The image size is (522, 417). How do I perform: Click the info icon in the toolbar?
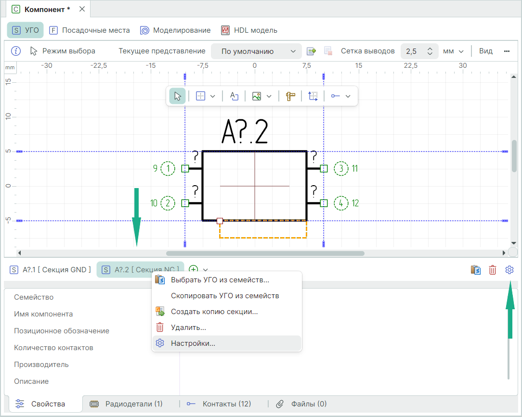click(x=16, y=51)
